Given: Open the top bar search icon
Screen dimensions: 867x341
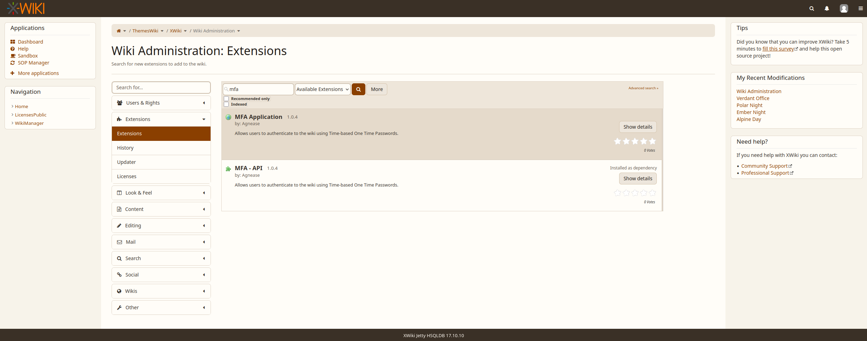Looking at the screenshot, I should coord(812,8).
